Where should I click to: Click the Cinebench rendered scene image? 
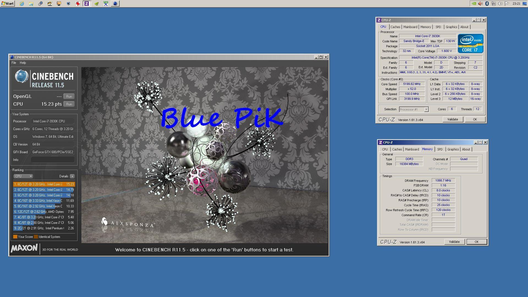[205, 155]
